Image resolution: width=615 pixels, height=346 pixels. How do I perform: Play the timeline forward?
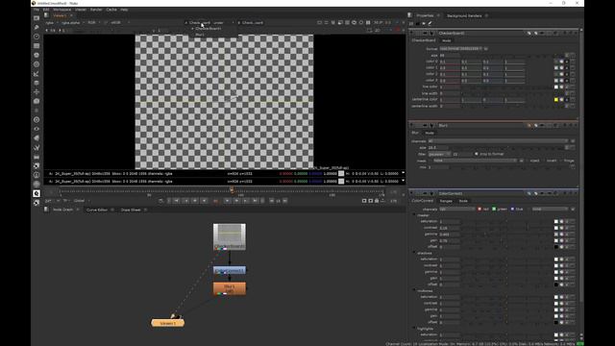227,201
